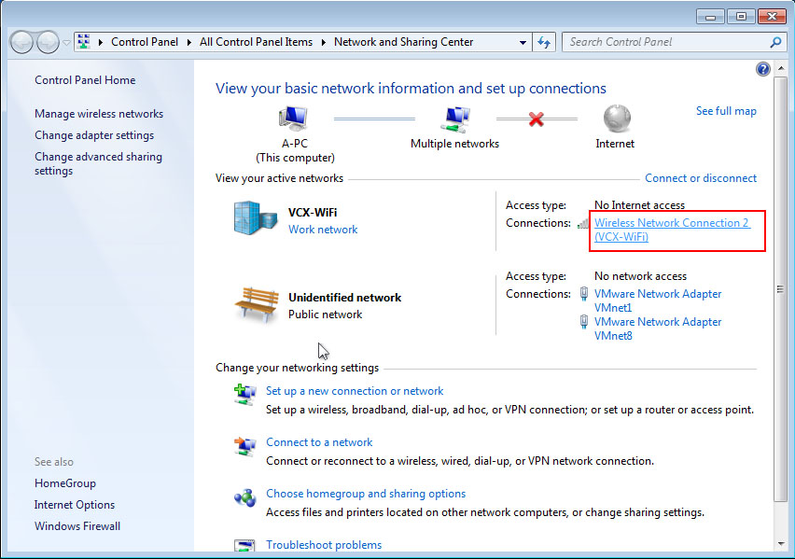Focus the Search Control Panel field
This screenshot has width=795, height=559.
click(x=667, y=42)
